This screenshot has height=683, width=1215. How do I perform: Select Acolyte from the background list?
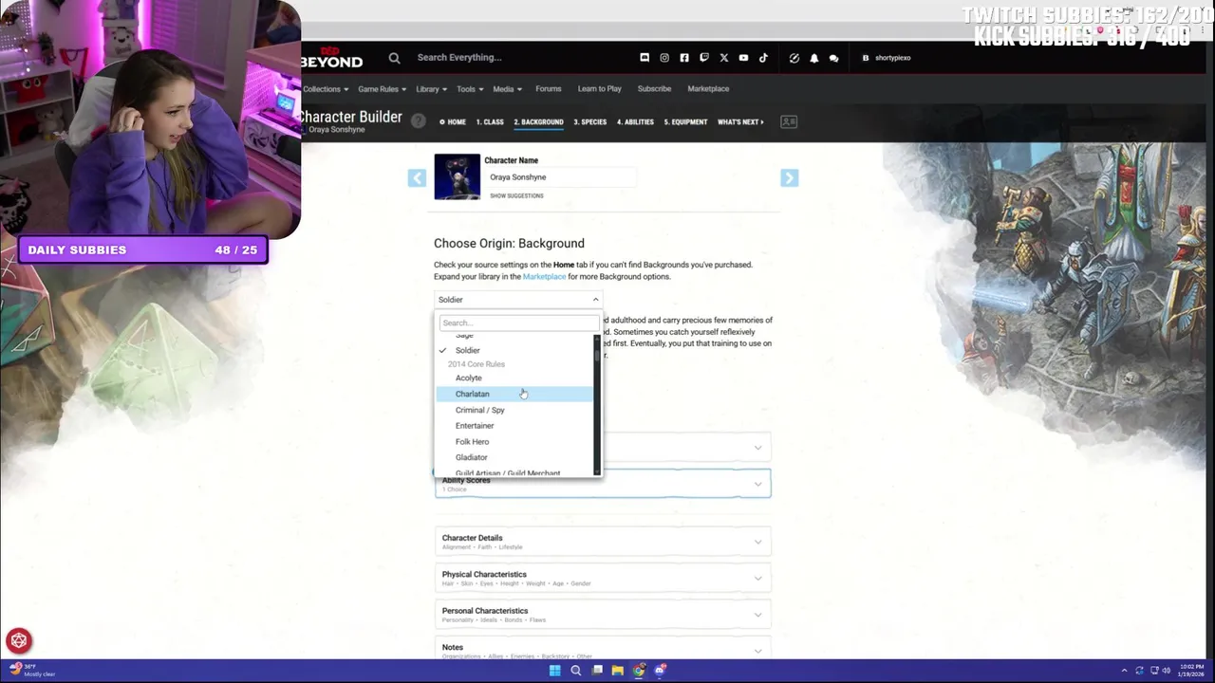(514, 378)
